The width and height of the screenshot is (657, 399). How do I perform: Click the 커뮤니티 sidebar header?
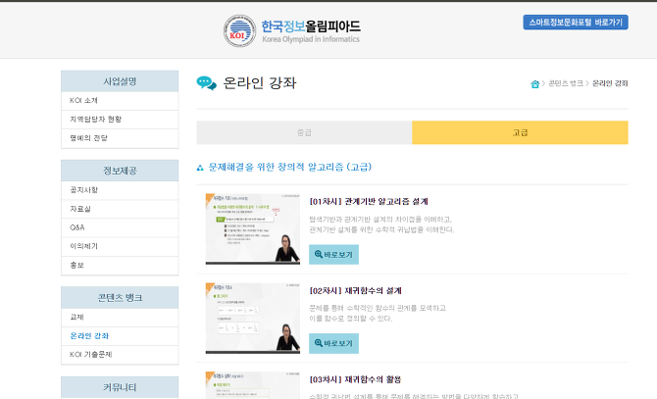[x=120, y=387]
